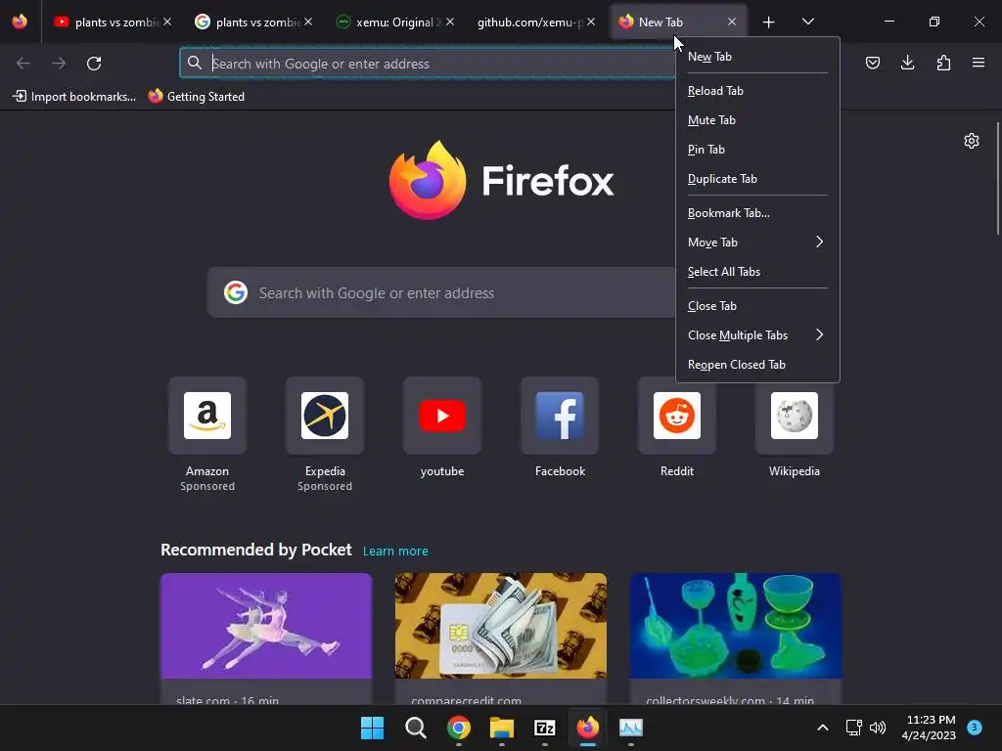This screenshot has height=751, width=1002.
Task: Open a new tab with plus button
Action: click(x=768, y=22)
